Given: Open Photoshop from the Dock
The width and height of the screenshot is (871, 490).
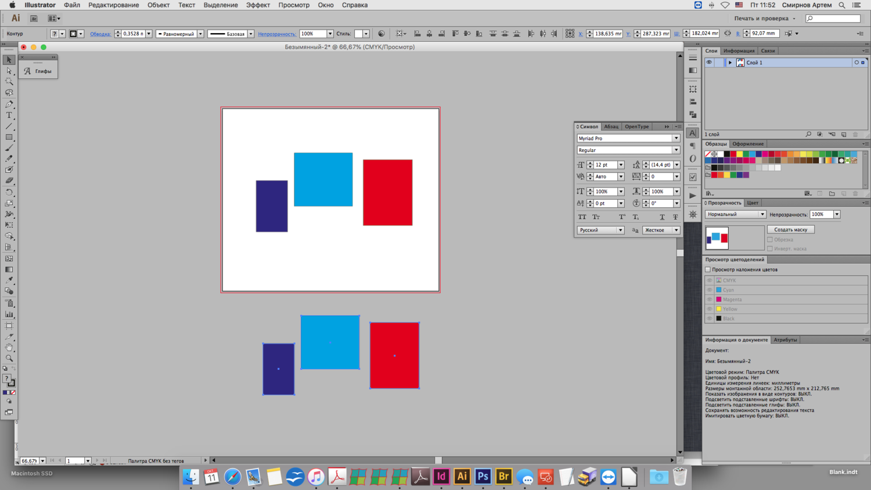Looking at the screenshot, I should point(483,477).
